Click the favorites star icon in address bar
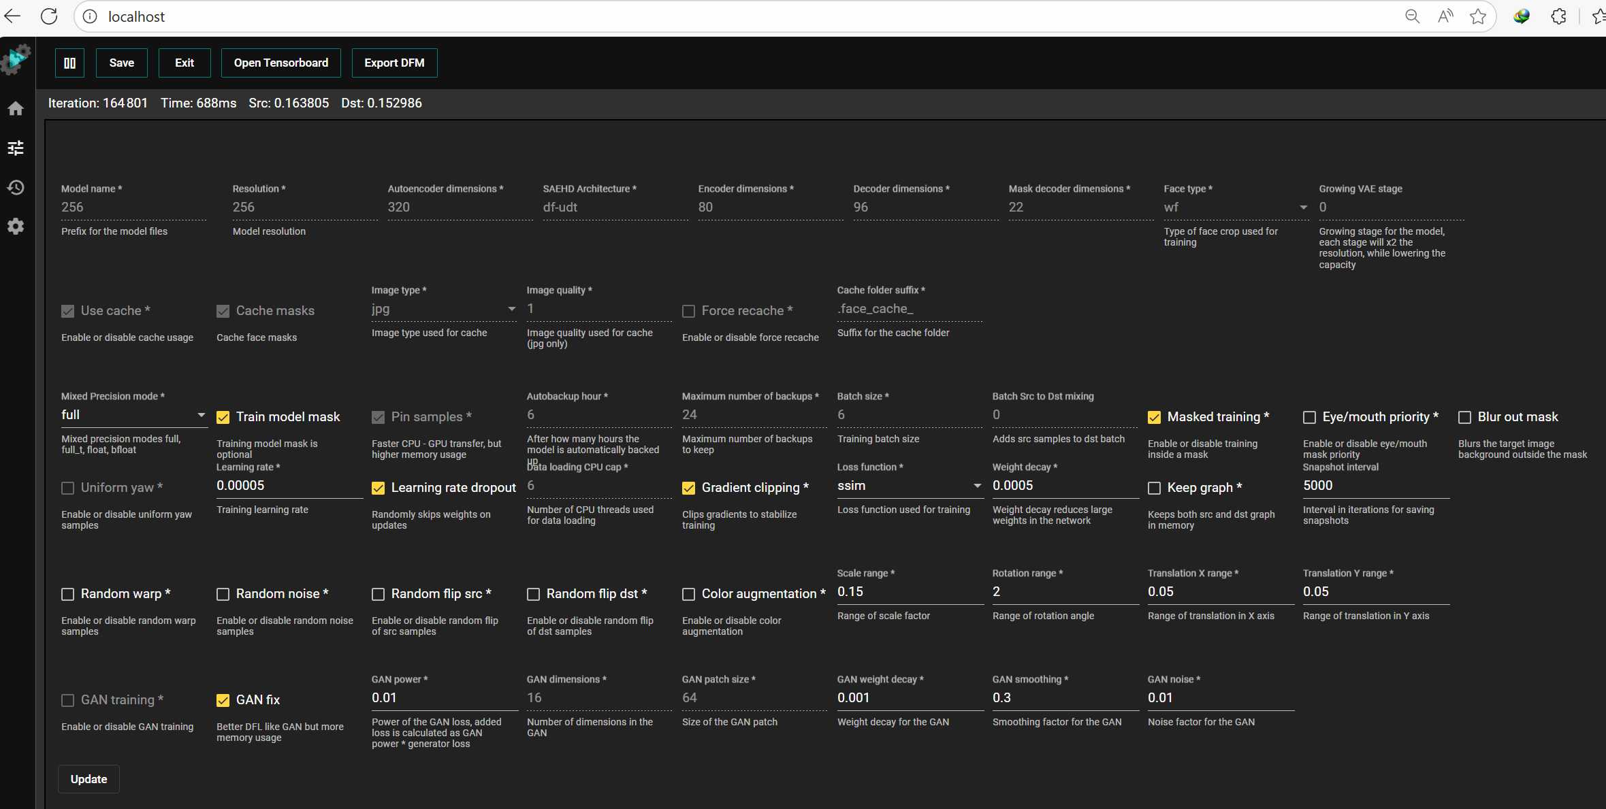 point(1477,16)
